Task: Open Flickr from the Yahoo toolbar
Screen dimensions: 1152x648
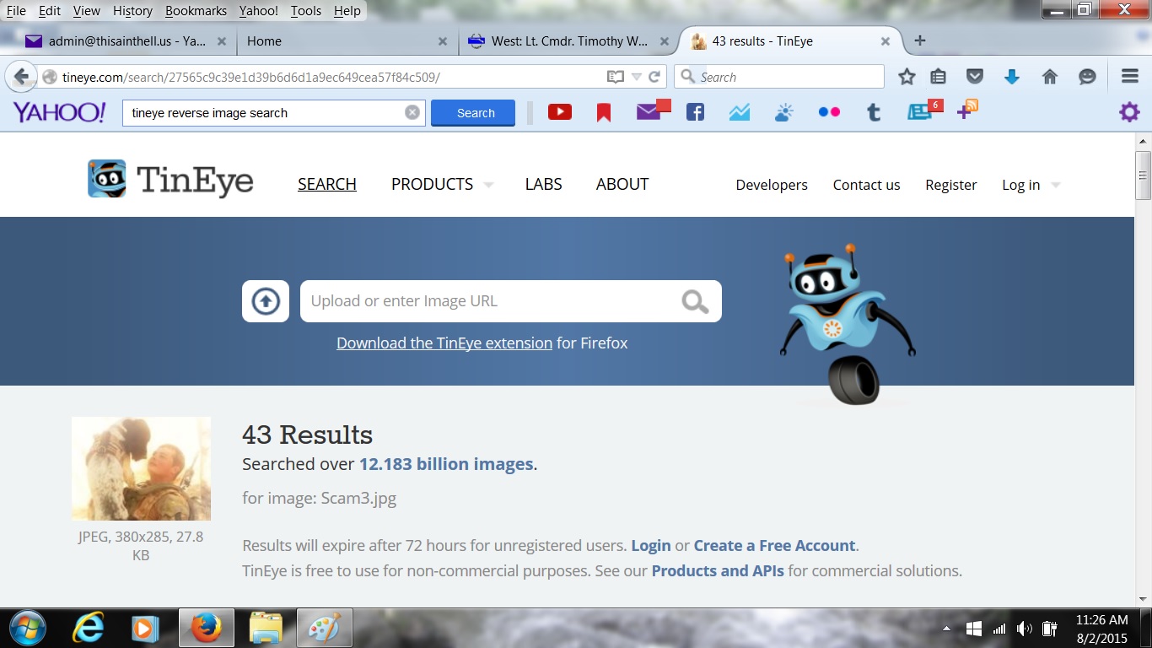Action: tap(829, 112)
